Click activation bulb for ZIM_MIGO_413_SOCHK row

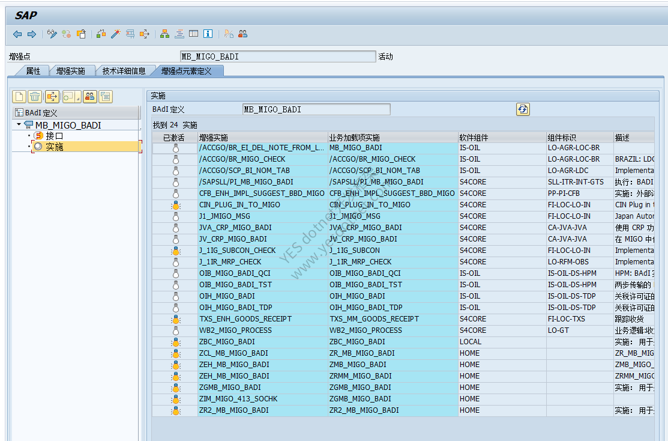175,400
